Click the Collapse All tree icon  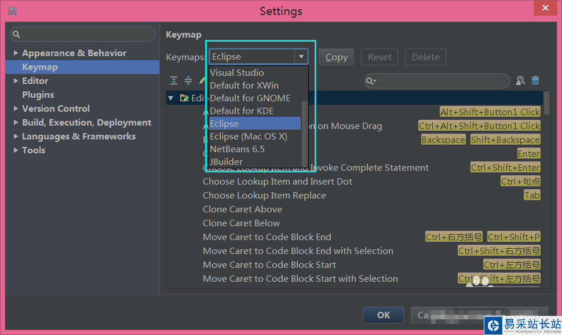tap(188, 80)
